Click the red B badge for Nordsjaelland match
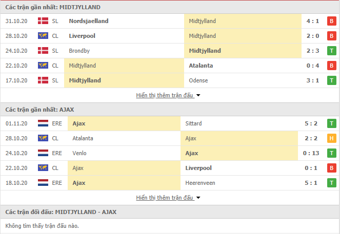Image resolution: width=340 pixels, height=234 pixels. tap(332, 21)
